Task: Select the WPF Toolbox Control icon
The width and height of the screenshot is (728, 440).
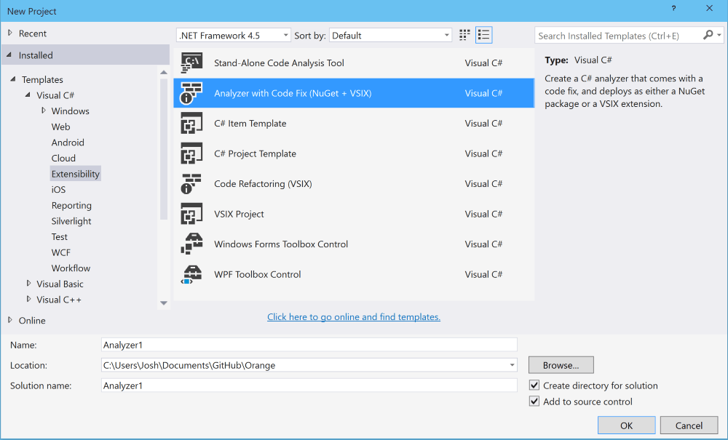Action: pyautogui.click(x=191, y=274)
